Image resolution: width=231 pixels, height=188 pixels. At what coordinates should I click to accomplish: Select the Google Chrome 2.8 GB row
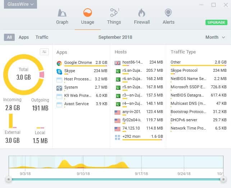tap(82, 63)
